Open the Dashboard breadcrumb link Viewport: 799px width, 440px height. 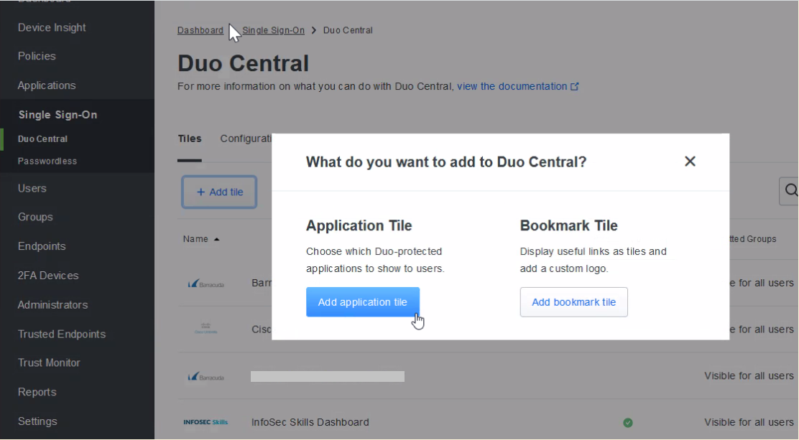click(200, 31)
